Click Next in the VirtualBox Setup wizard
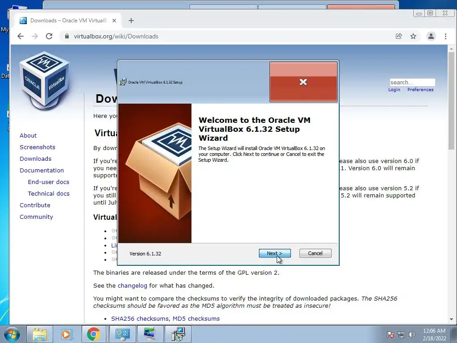This screenshot has width=457, height=343. click(x=274, y=253)
